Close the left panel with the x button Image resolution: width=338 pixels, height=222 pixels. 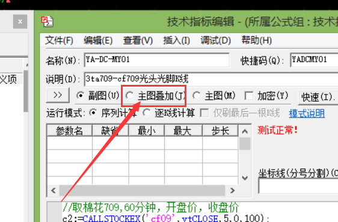pos(20,22)
